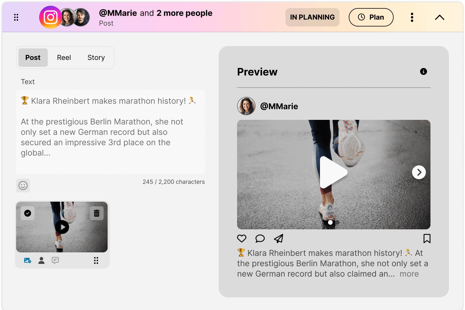Collapse the post panel with the up chevron
Viewport: 465px width, 310px height.
point(440,17)
